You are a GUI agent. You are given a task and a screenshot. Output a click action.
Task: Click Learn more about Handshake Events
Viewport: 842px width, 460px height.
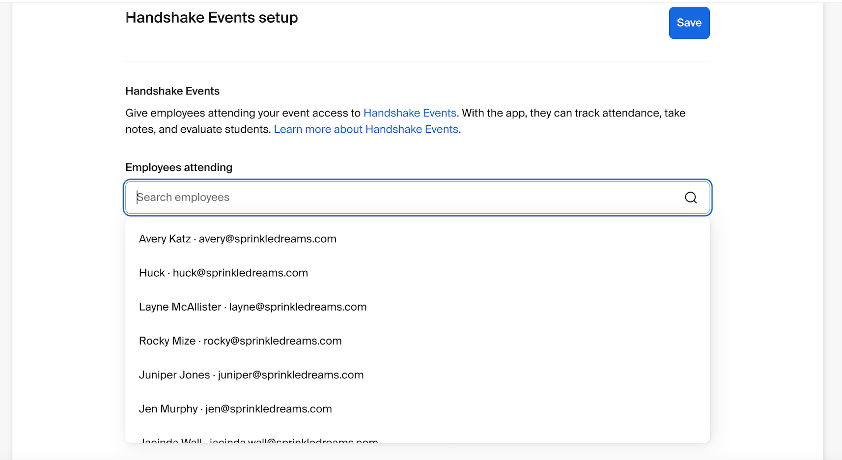pyautogui.click(x=366, y=129)
